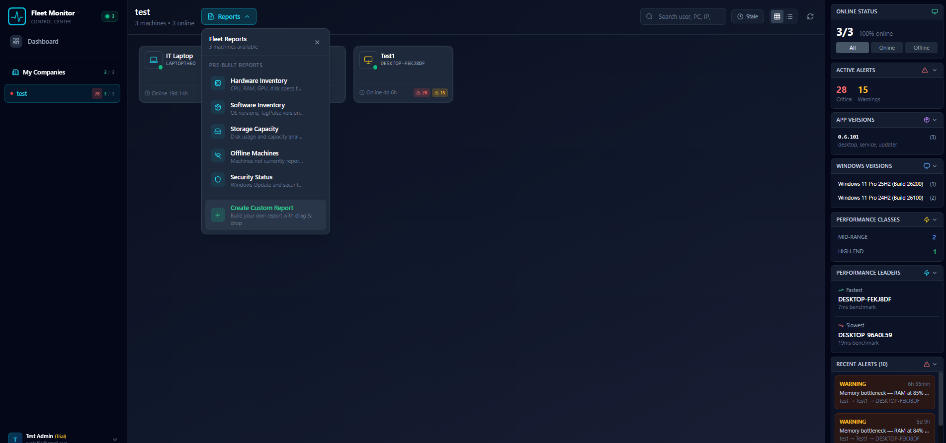
Task: Click the Performance Classes lightning icon
Action: pos(927,220)
